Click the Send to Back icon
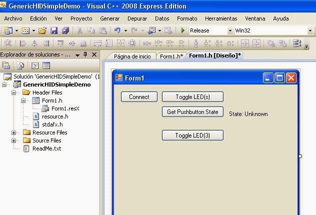The image size is (316, 215). pyautogui.click(x=282, y=43)
